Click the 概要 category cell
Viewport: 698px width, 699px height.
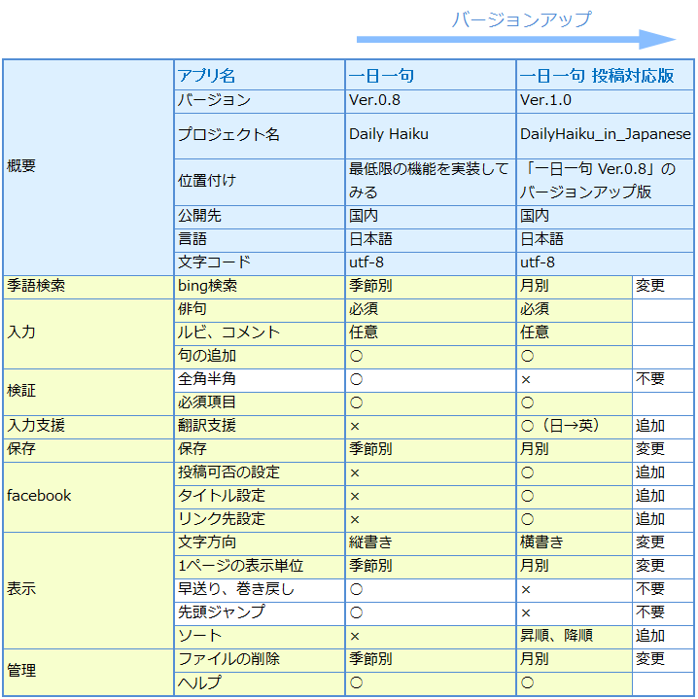point(87,166)
